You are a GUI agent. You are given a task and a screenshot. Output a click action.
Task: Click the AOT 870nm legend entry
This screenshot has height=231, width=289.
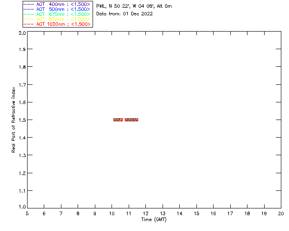click(57, 19)
